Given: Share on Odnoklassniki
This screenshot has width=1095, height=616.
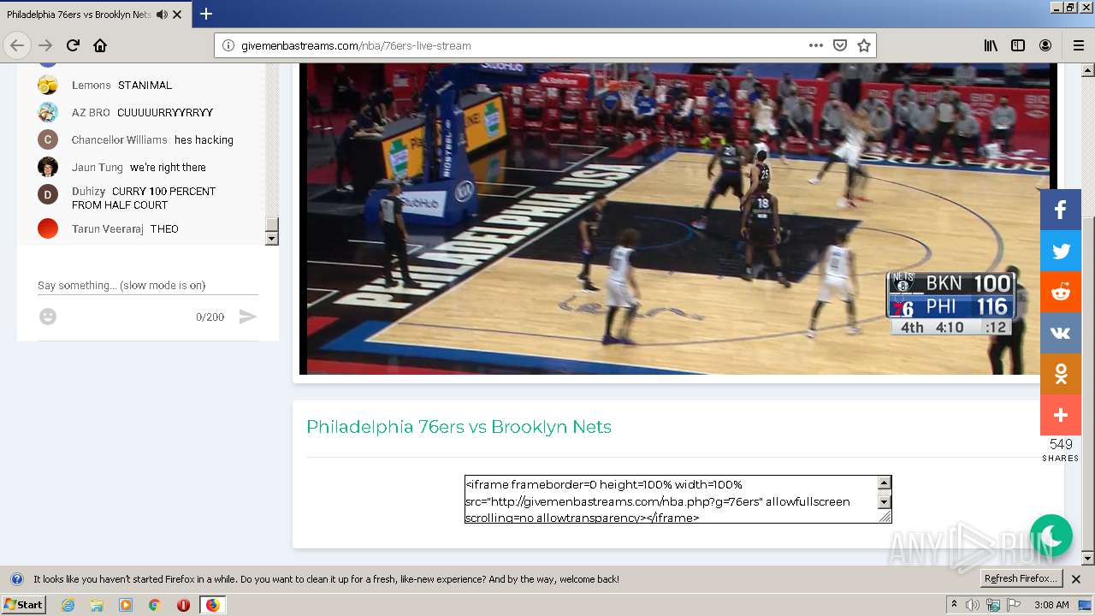Looking at the screenshot, I should pos(1061,374).
